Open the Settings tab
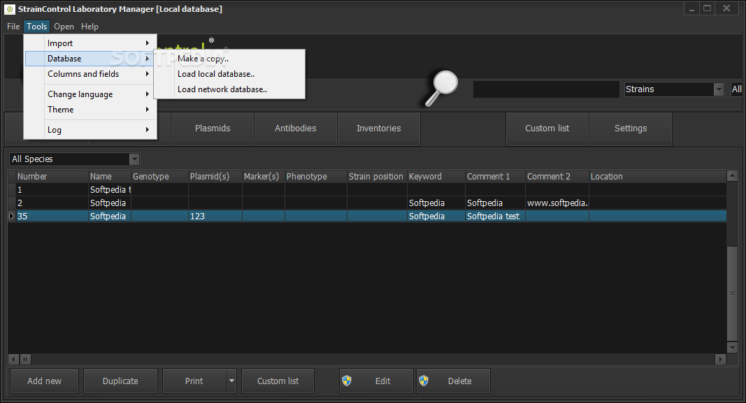Image resolution: width=746 pixels, height=403 pixels. (631, 129)
